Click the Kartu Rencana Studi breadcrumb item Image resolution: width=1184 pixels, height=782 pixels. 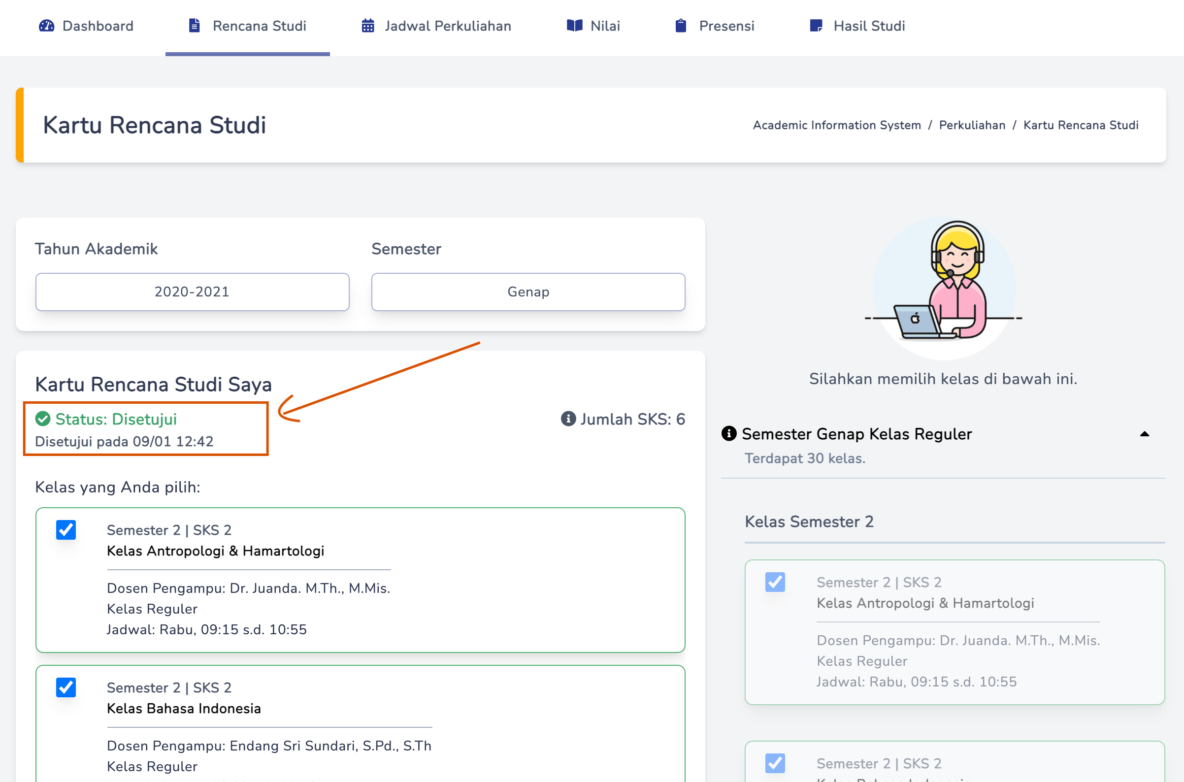[1081, 125]
